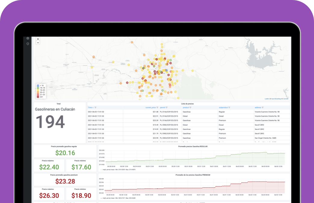314x203 pixels.
Task: Sort table by product column header
Action: pos(186,108)
